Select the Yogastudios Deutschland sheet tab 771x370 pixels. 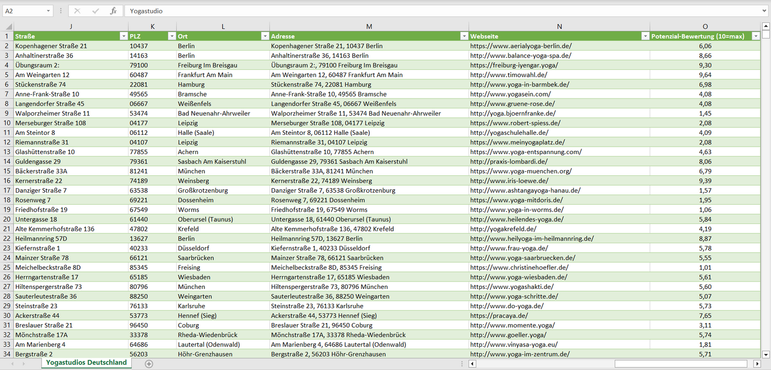(x=86, y=363)
